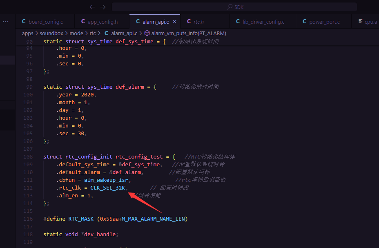Image resolution: width=379 pixels, height=248 pixels.
Task: Click the .sec value 30
Action: pos(81,134)
